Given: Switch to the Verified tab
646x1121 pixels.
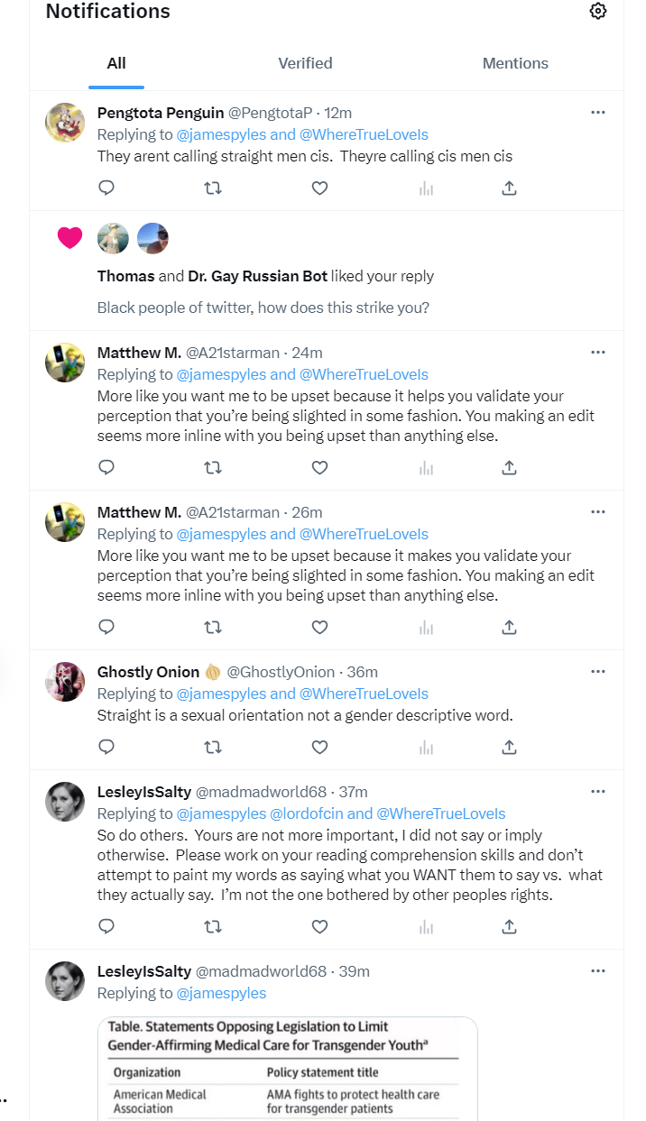Looking at the screenshot, I should (x=305, y=63).
